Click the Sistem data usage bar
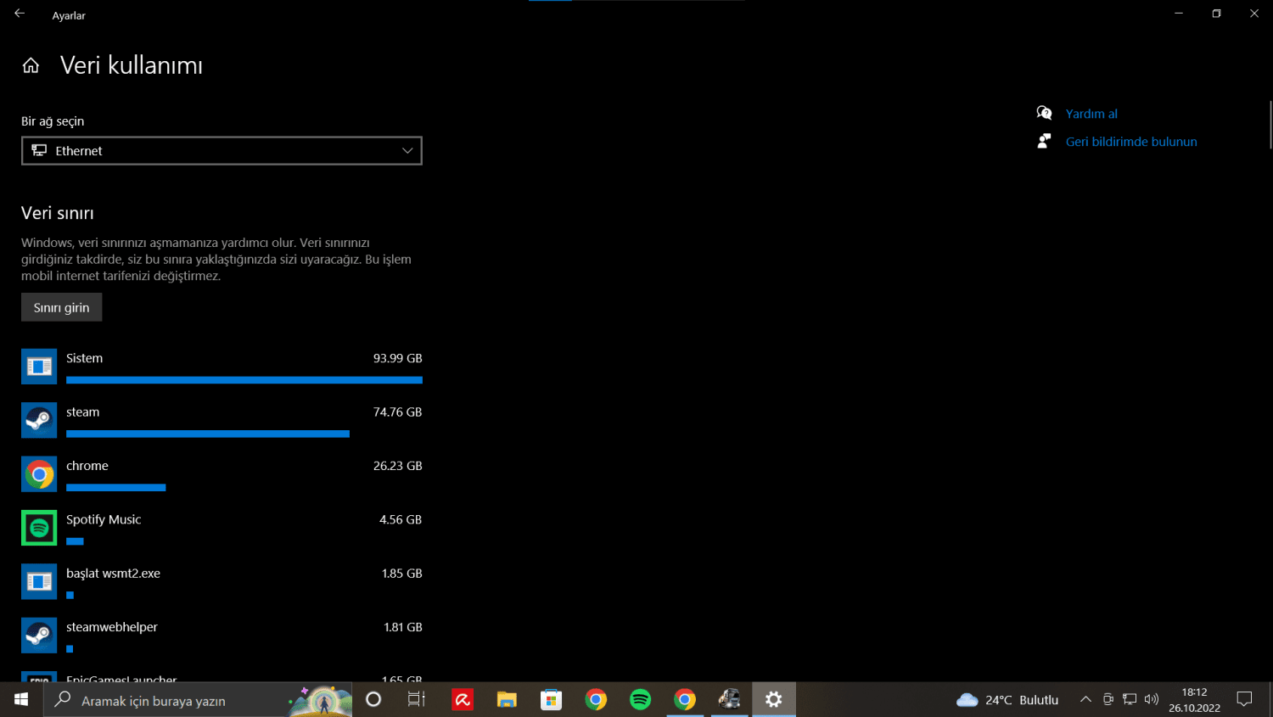The image size is (1273, 717). click(x=244, y=380)
